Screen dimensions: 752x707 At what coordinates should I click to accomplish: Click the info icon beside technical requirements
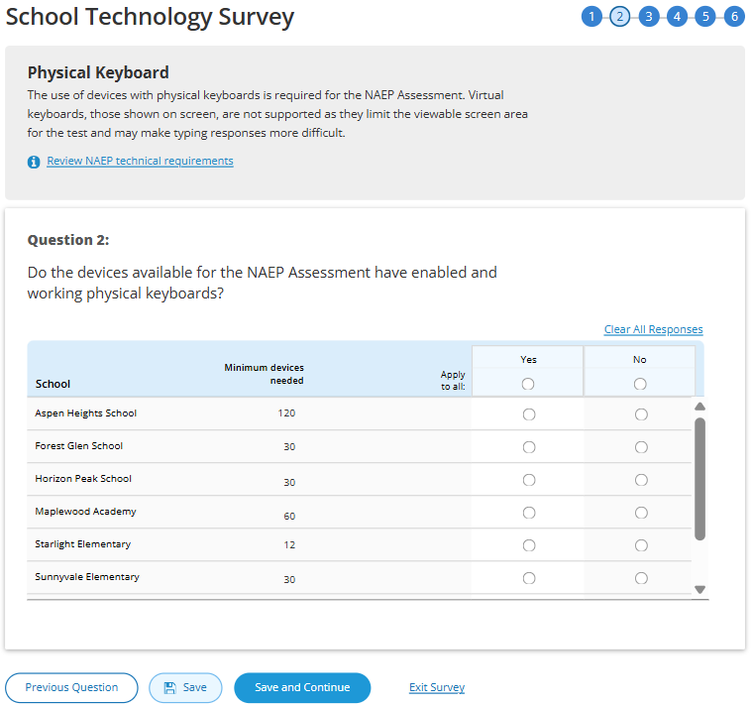(34, 162)
